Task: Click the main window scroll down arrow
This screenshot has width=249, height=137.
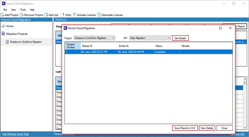Action: click(245, 128)
